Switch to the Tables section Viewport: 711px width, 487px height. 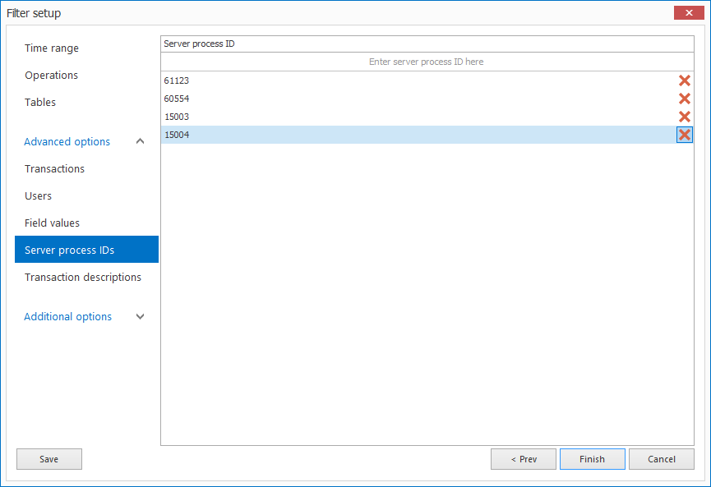(x=40, y=102)
